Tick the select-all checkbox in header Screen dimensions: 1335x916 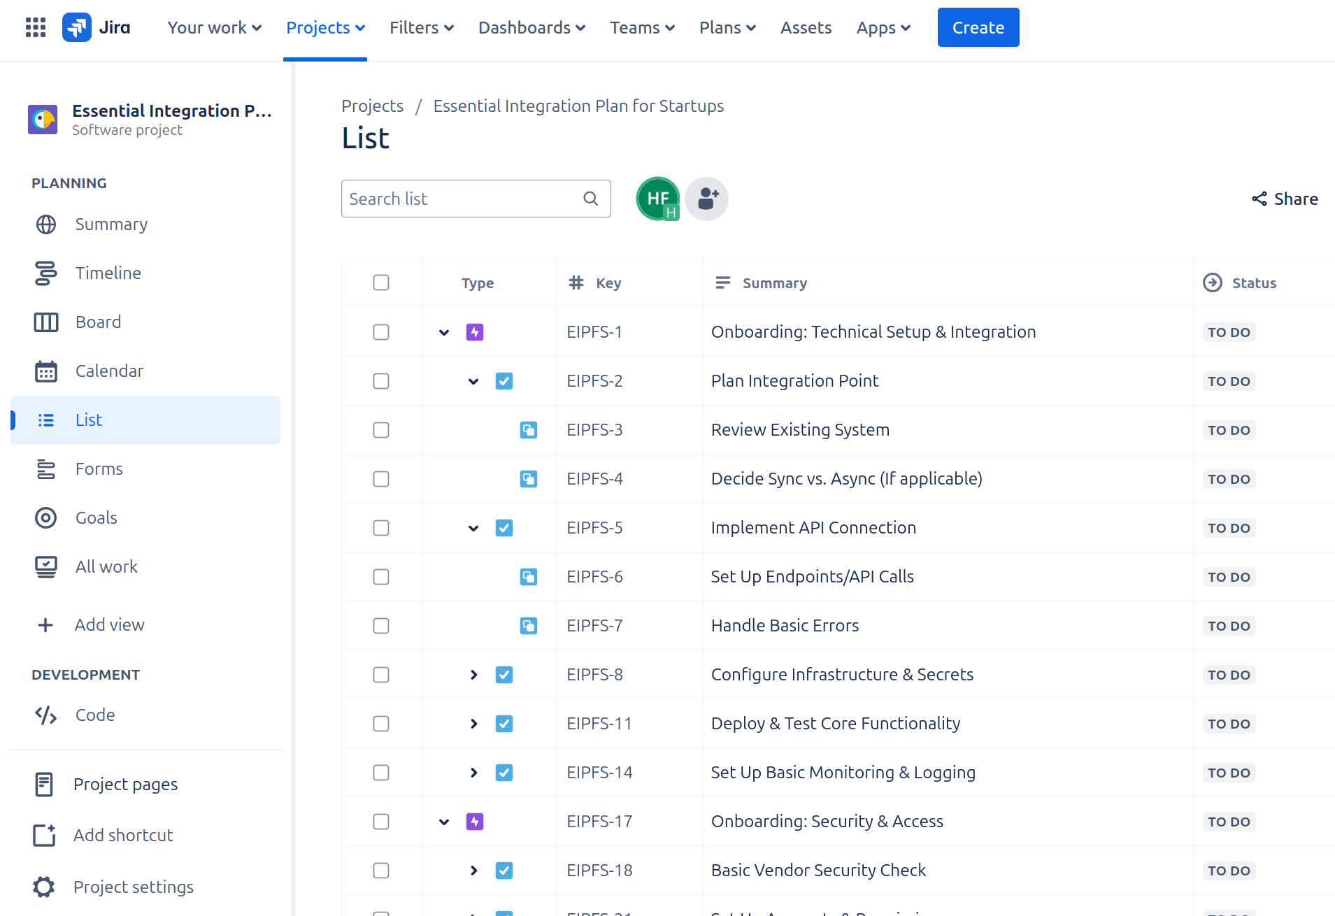point(381,282)
